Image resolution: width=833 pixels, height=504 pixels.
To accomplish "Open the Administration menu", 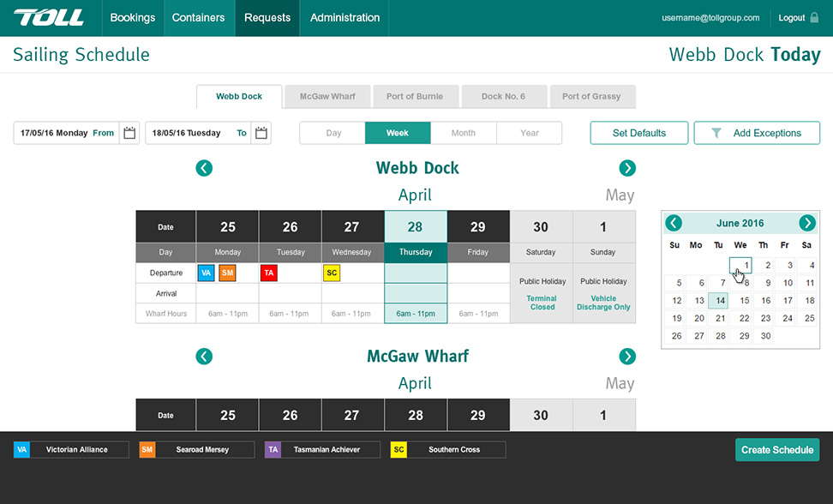I will coord(345,18).
